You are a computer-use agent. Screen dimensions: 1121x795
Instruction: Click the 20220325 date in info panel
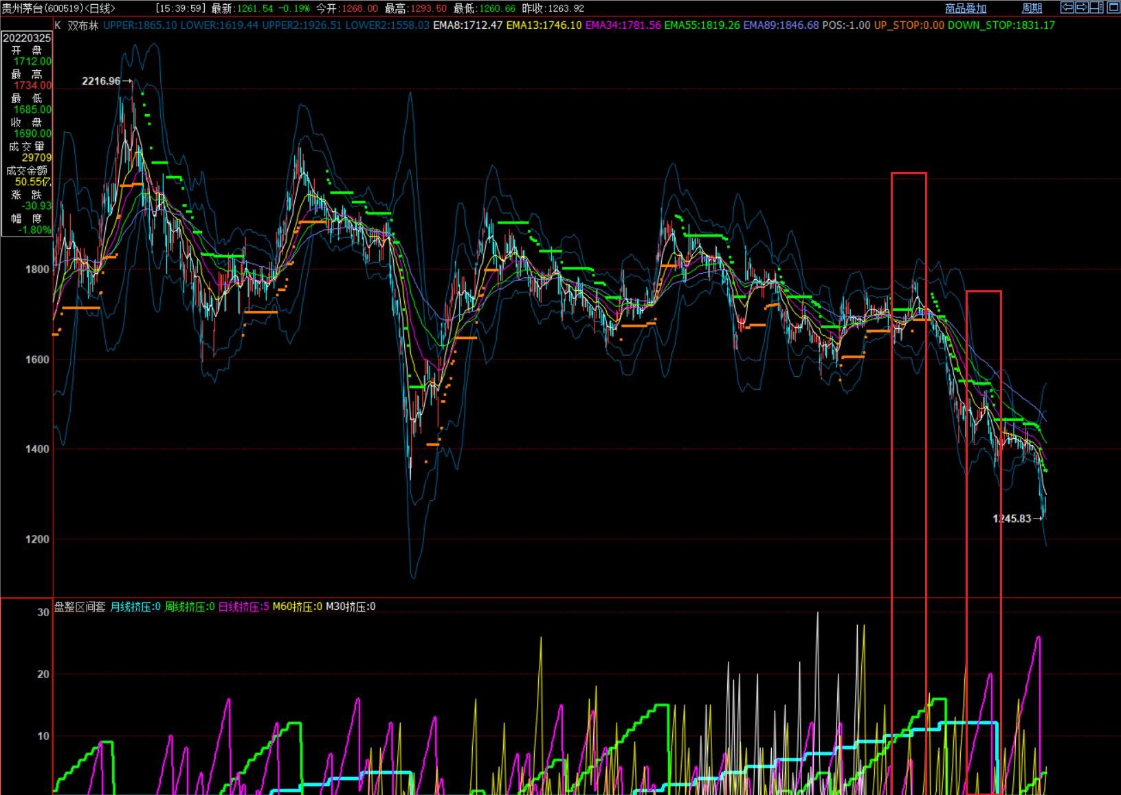tap(27, 38)
